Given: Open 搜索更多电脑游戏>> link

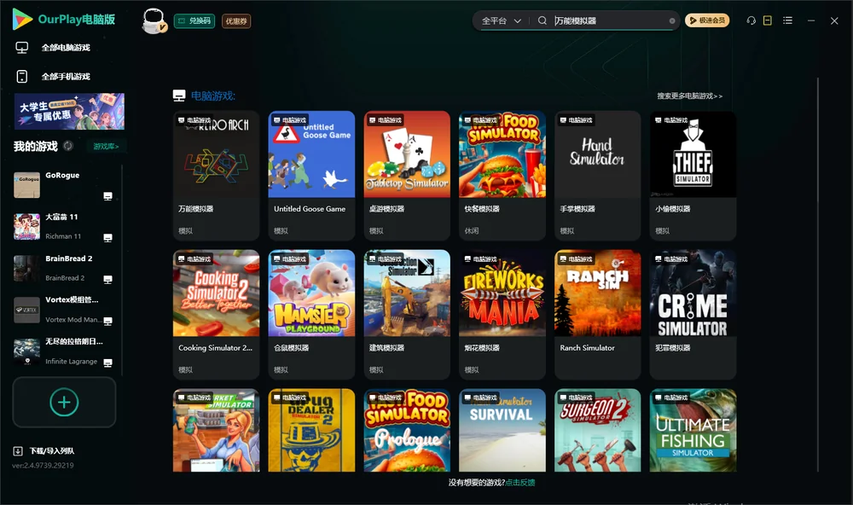Looking at the screenshot, I should (689, 96).
